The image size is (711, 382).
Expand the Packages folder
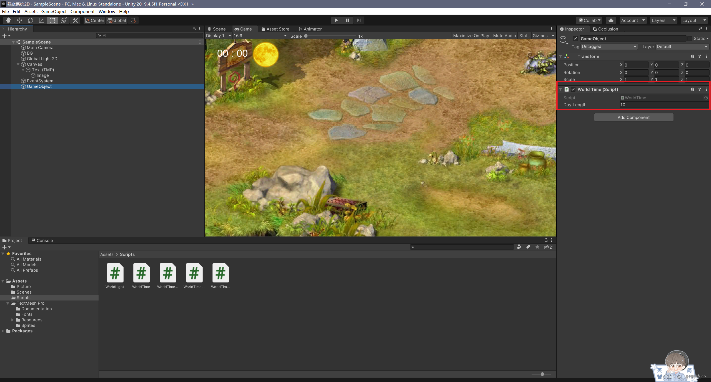point(3,331)
